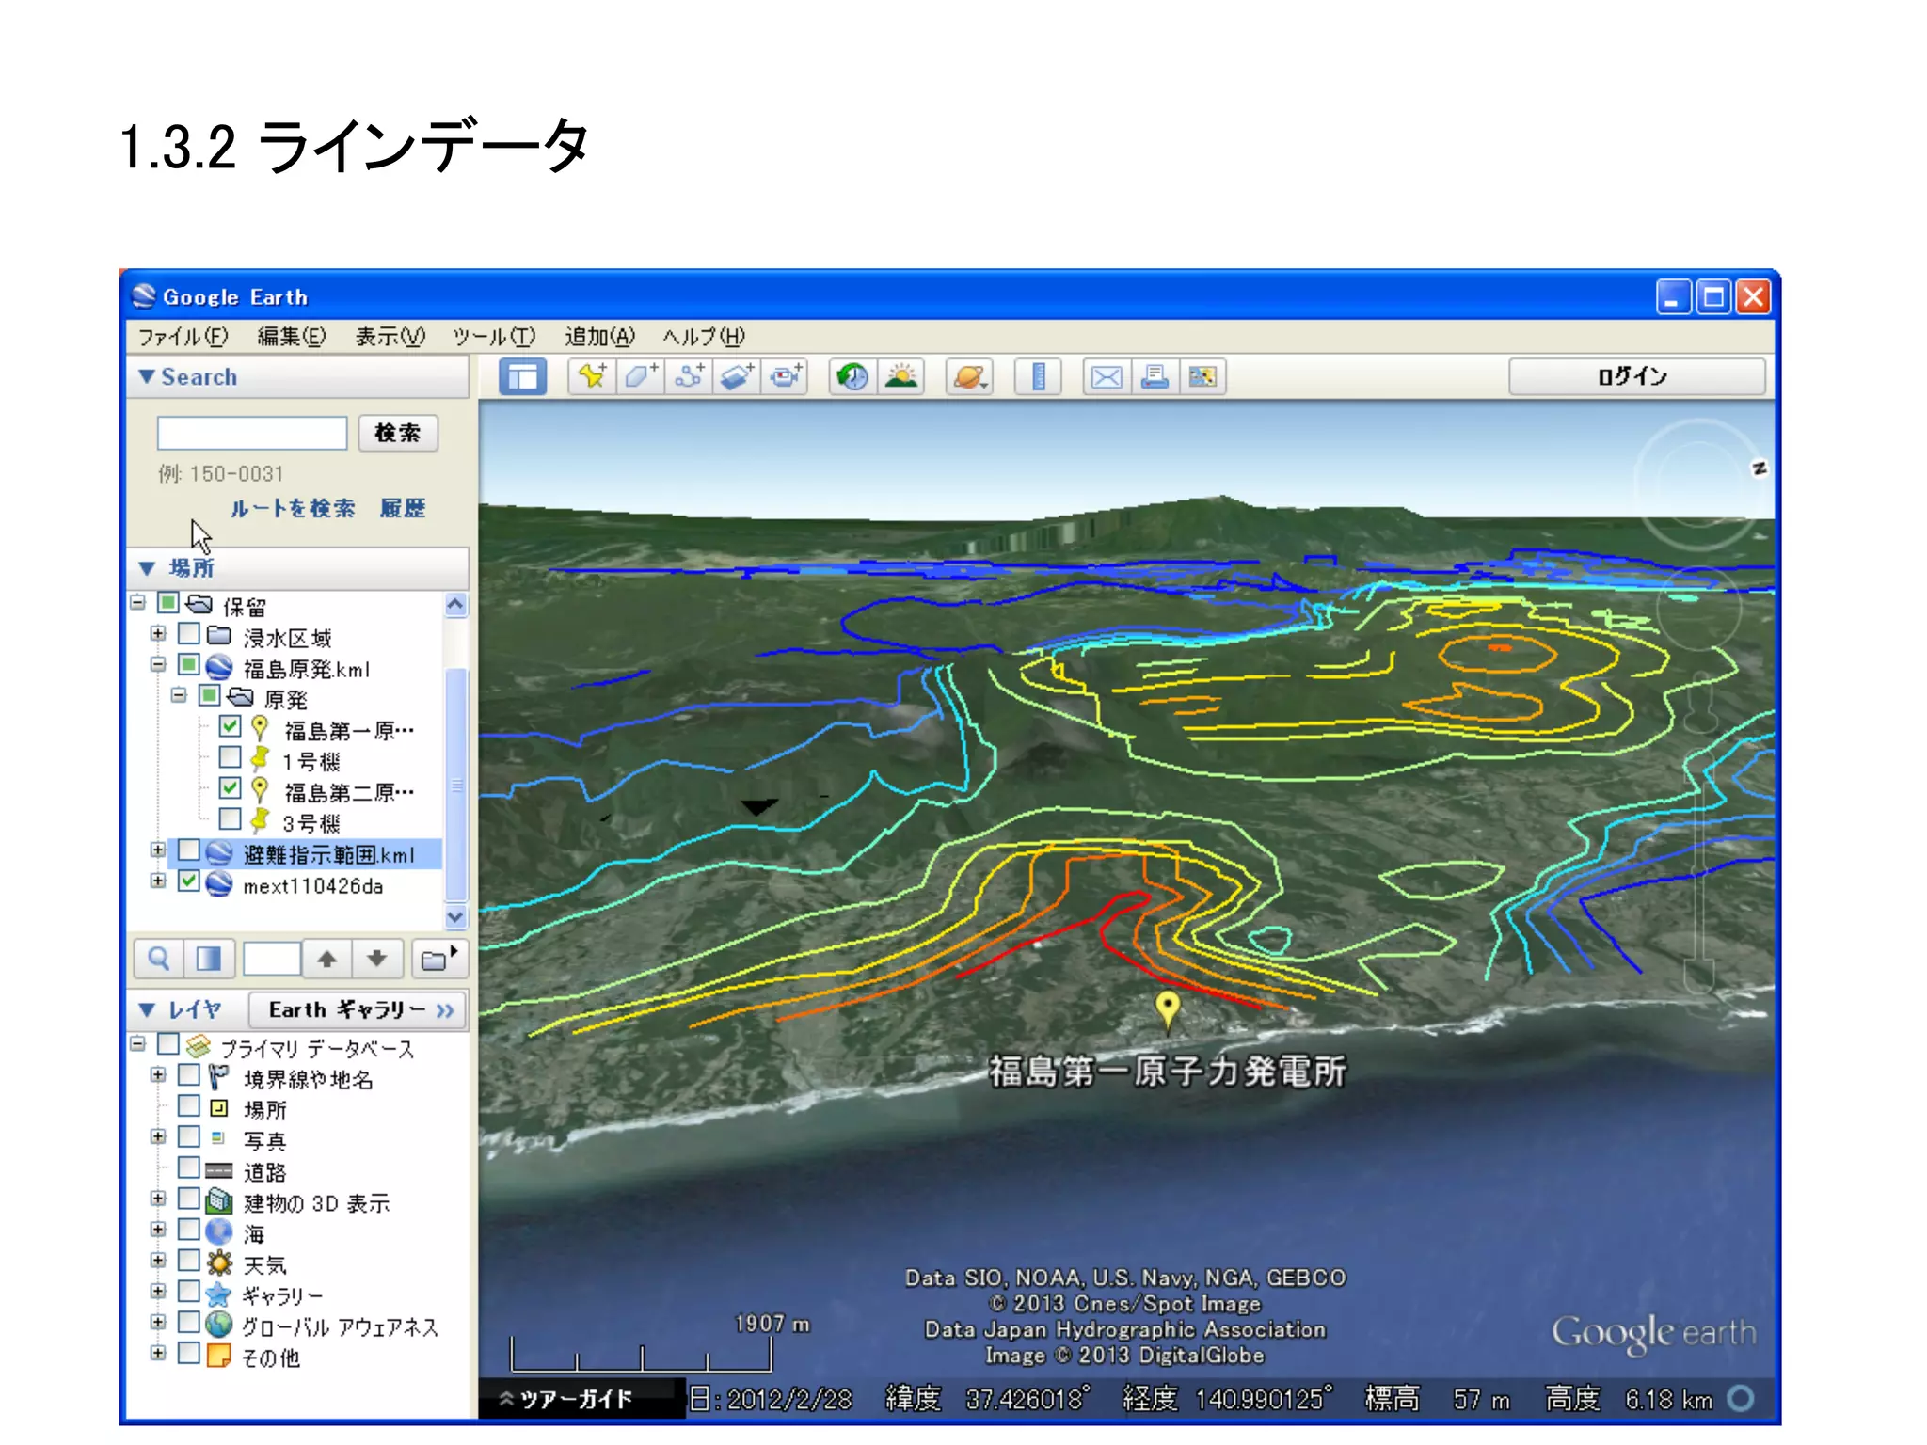Open the ルートを検索 link
The image size is (1927, 1445).
point(293,509)
